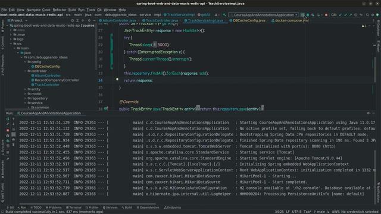
Task: Click Collapse All icon in Project panel
Action: click(83, 21)
